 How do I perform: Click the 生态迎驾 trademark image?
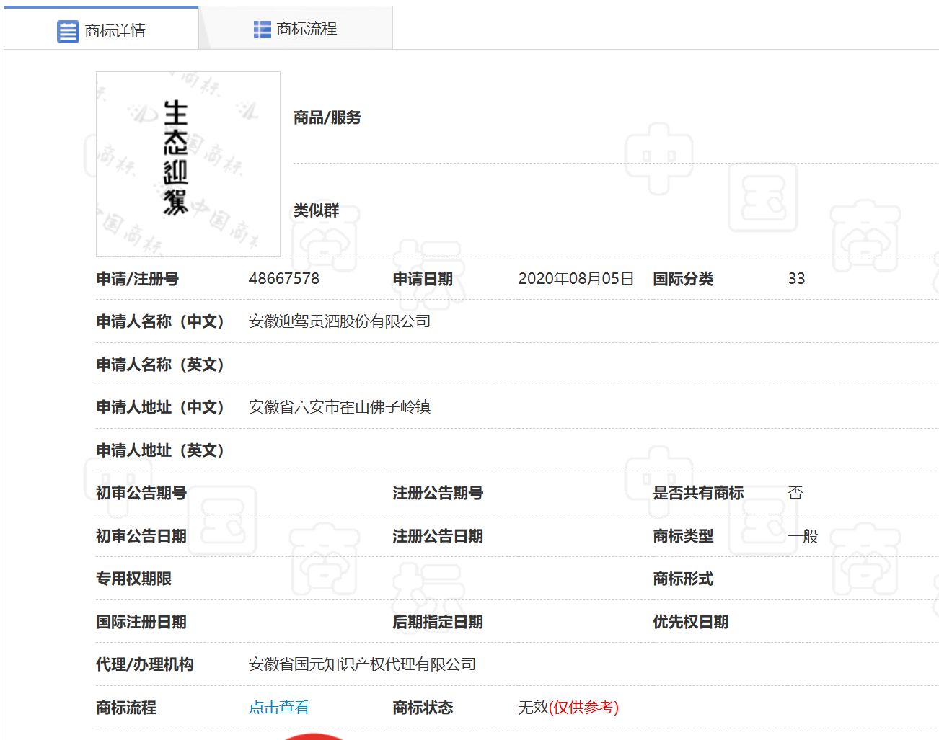(x=188, y=164)
